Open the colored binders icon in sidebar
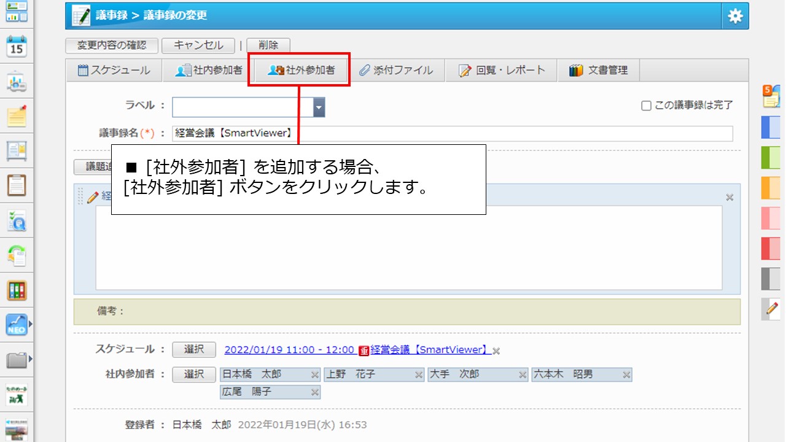 pyautogui.click(x=17, y=290)
